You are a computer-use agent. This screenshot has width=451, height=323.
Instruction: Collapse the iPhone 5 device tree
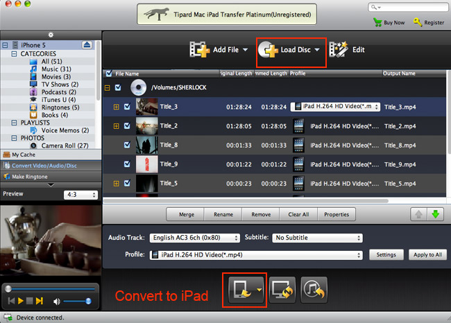(x=5, y=45)
